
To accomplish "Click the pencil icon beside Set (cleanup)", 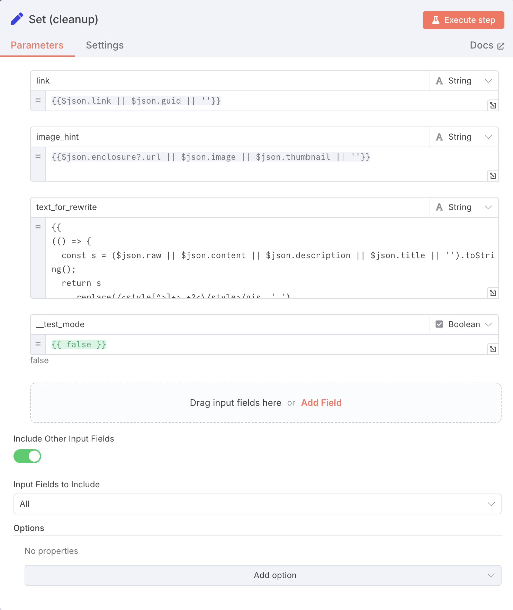I will 17,19.
